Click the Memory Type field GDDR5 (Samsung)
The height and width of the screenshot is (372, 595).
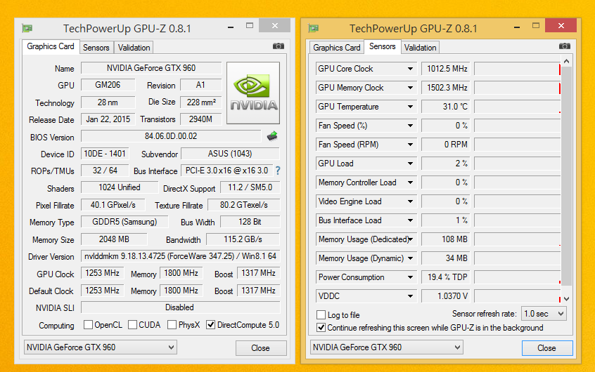(124, 222)
